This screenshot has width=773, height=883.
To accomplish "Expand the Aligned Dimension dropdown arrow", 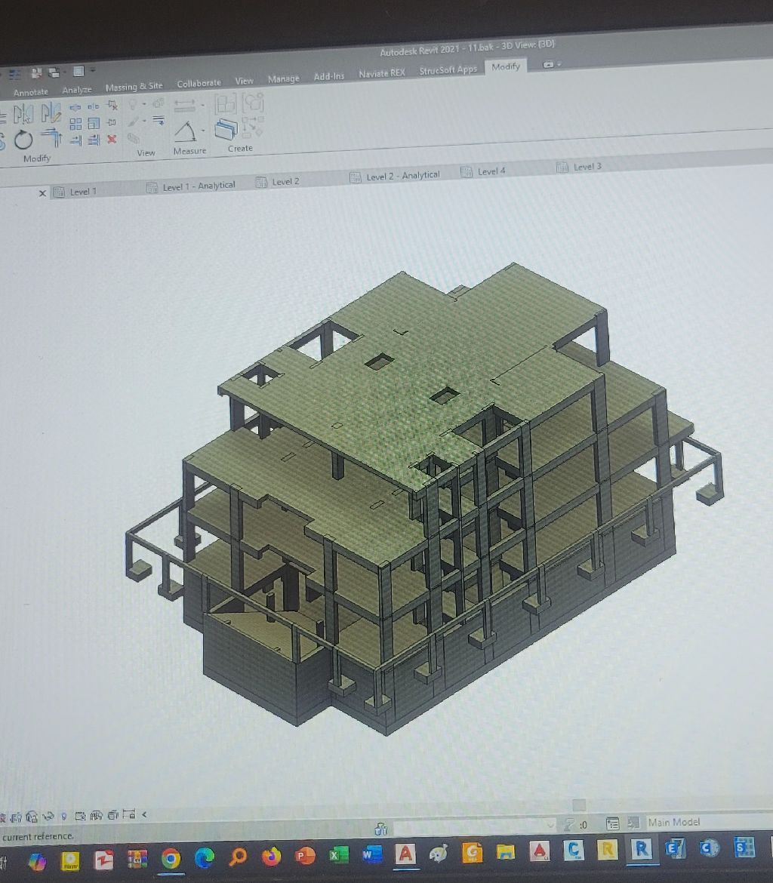I will click(202, 106).
